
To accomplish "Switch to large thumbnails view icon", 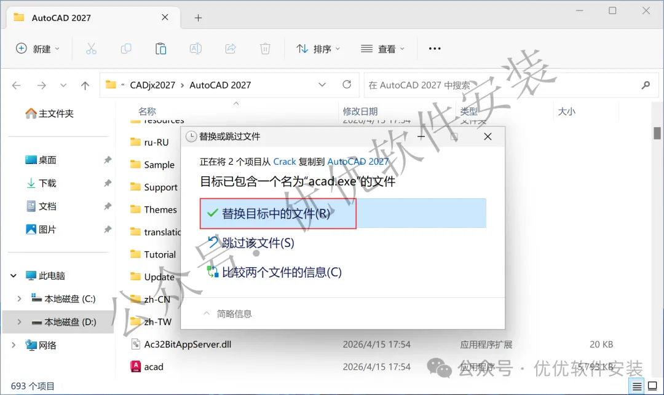I will click(x=652, y=386).
